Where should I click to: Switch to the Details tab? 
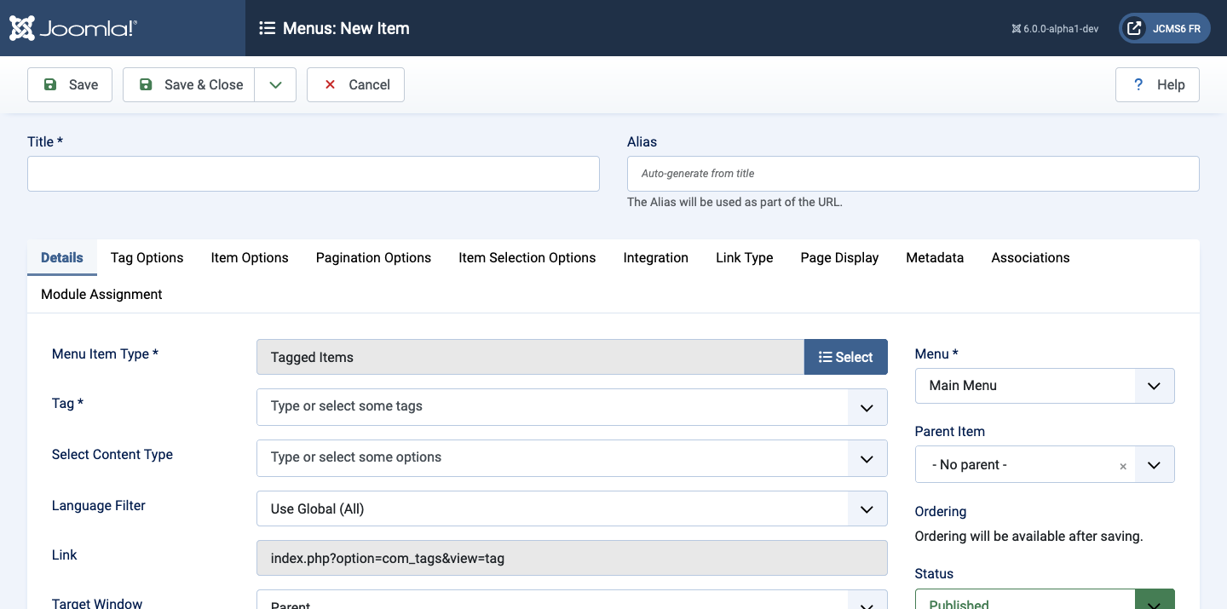tap(62, 257)
